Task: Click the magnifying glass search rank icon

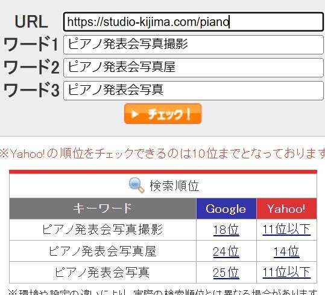Action: coord(136,186)
